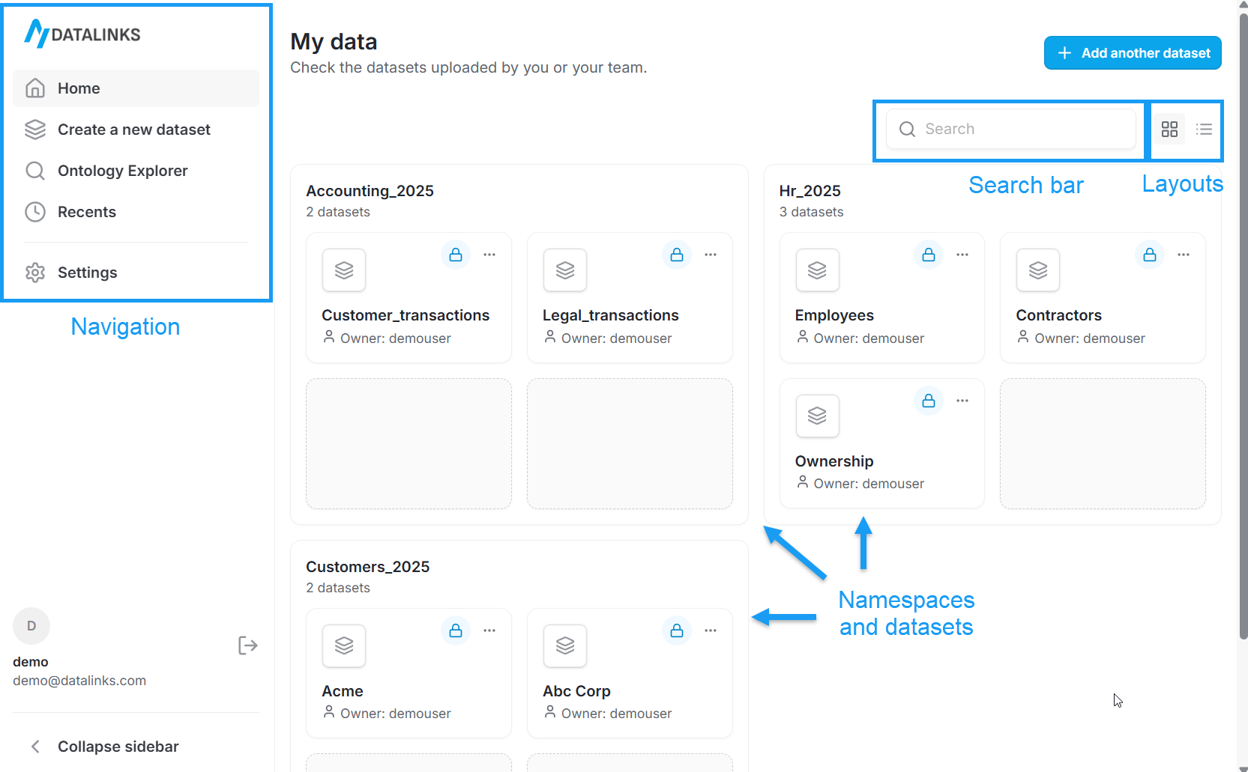Click the sign out icon beside demo user
The width and height of the screenshot is (1248, 772).
pyautogui.click(x=247, y=645)
